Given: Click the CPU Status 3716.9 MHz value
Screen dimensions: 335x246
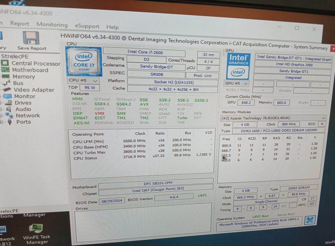Looking at the screenshot, I should pos(134,157).
